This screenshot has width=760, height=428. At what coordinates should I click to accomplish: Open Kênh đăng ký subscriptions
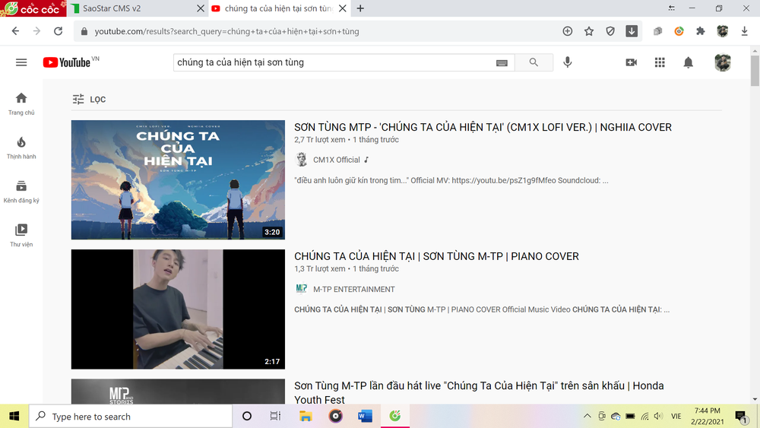point(21,192)
